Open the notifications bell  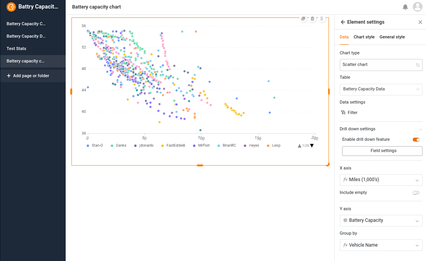pyautogui.click(x=405, y=7)
